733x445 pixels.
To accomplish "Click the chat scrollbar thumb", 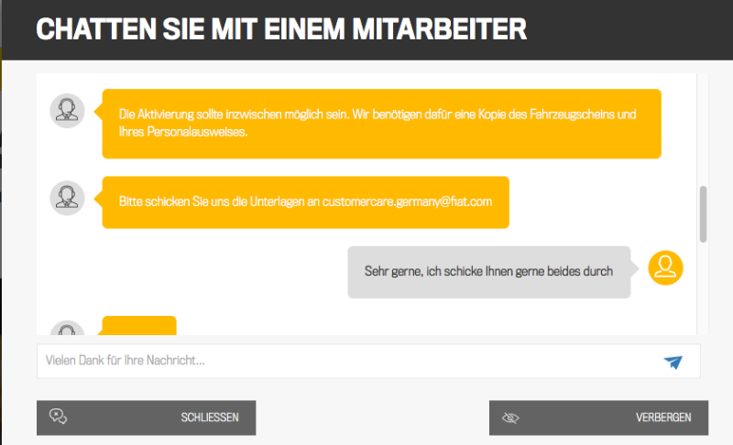I will (x=703, y=213).
